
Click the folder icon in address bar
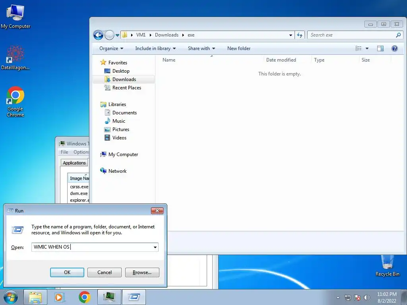point(124,35)
